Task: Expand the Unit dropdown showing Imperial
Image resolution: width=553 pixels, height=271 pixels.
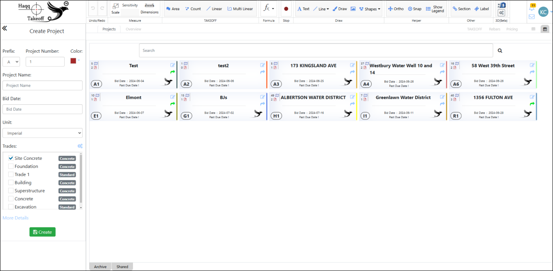Action: [x=43, y=133]
